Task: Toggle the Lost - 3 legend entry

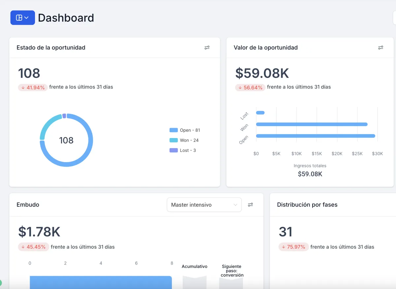Action: (x=183, y=150)
